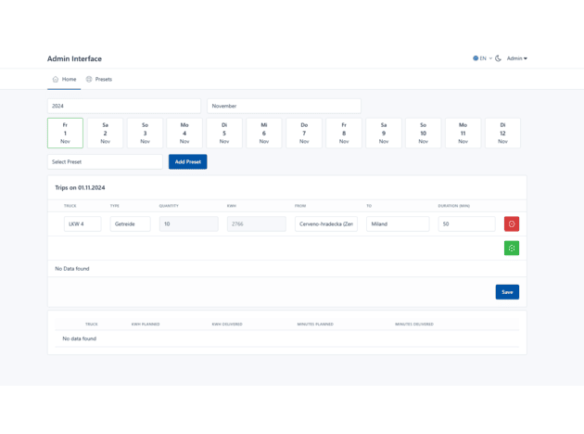Click the KWH DELIVERED column header
The height and width of the screenshot is (434, 584).
(x=227, y=324)
